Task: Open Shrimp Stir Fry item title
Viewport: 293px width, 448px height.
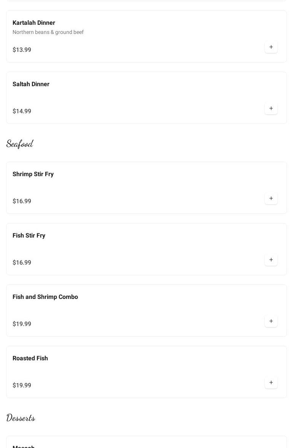Action: click(x=33, y=174)
